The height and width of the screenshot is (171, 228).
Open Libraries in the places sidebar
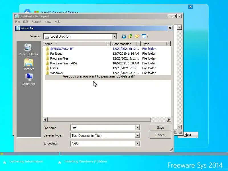pos(28,65)
